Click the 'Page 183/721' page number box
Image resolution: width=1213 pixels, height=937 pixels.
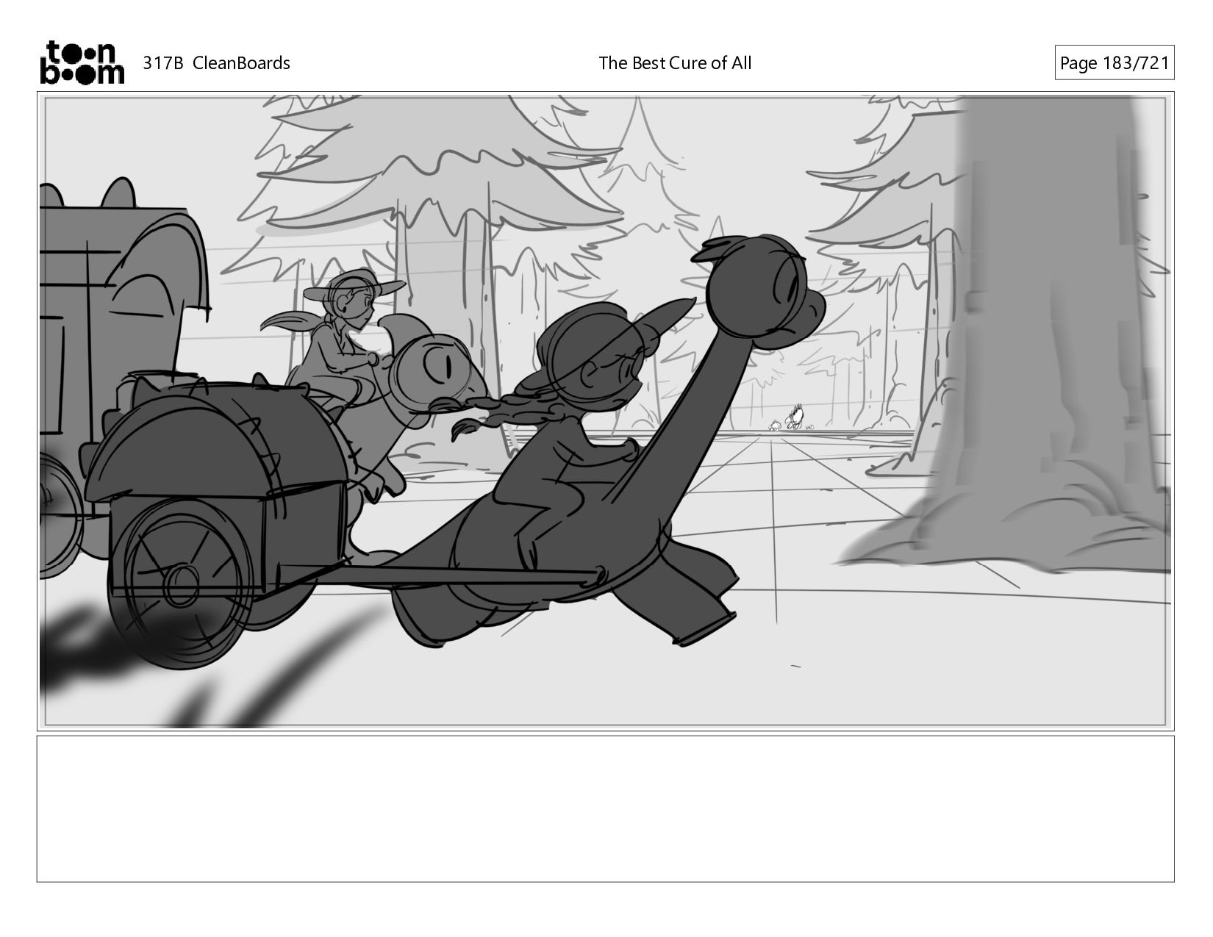(1114, 63)
